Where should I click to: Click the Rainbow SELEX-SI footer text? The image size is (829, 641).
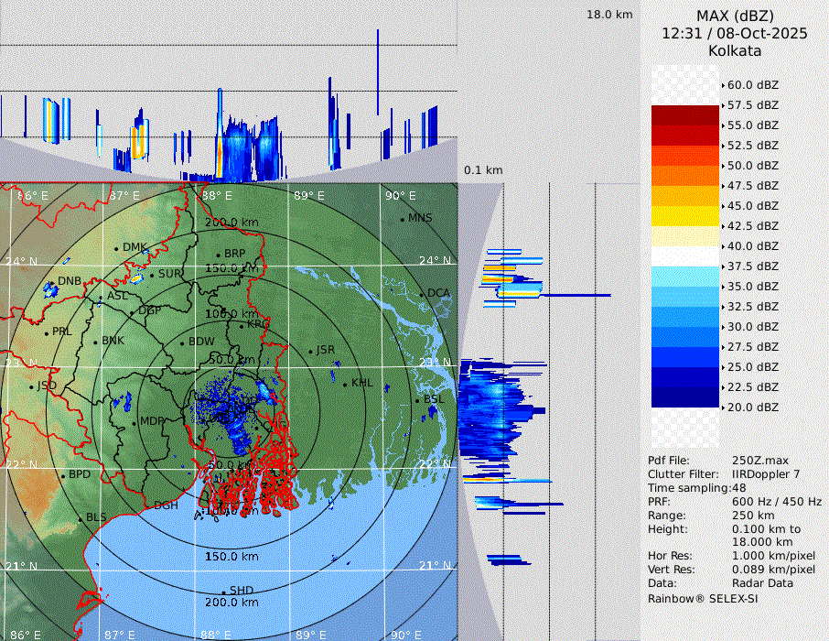703,598
